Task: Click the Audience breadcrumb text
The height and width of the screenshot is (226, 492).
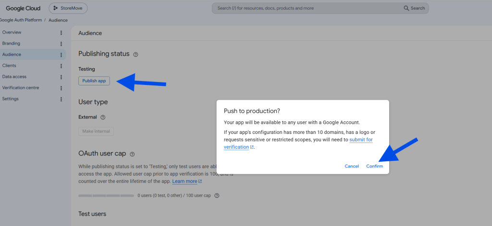Action: point(58,20)
